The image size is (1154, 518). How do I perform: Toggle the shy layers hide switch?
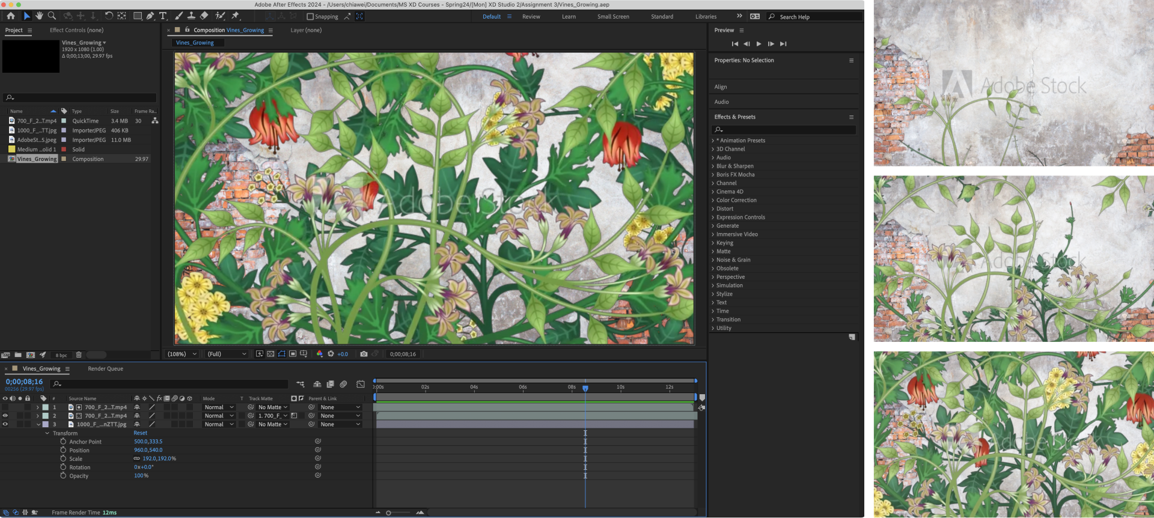[317, 384]
